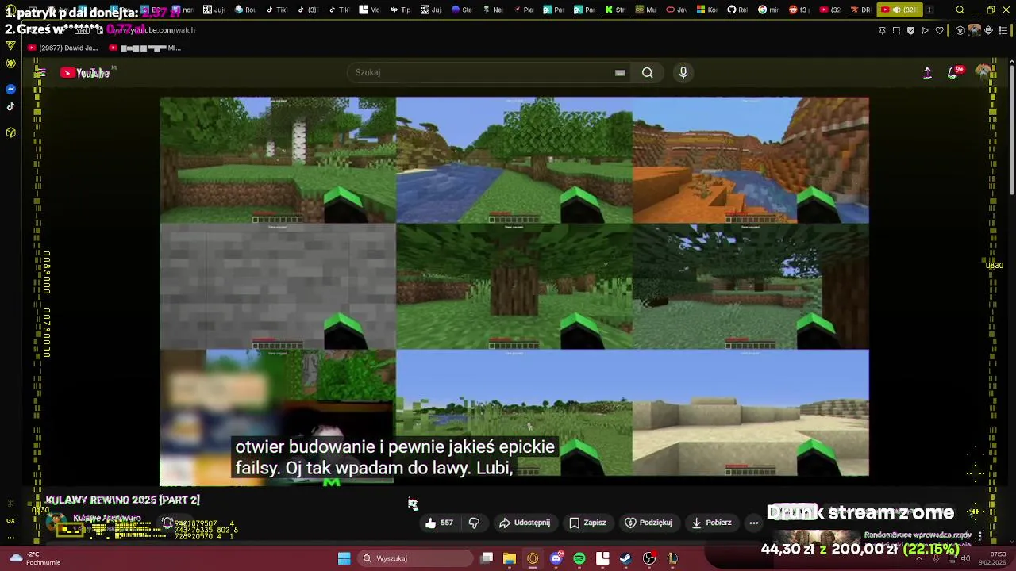
Task: Switch to Opera browser in the taskbar
Action: click(x=533, y=558)
